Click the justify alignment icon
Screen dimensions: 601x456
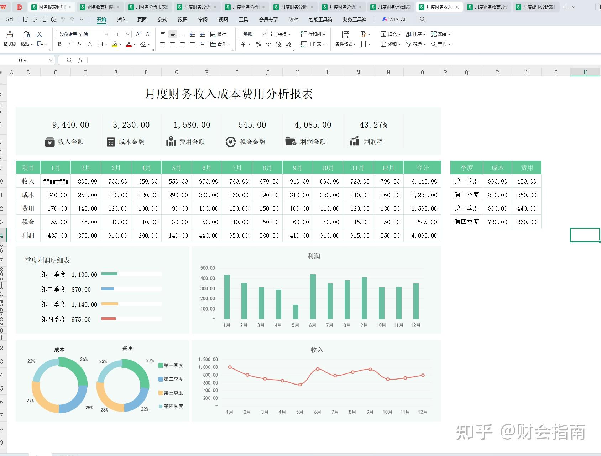point(192,44)
